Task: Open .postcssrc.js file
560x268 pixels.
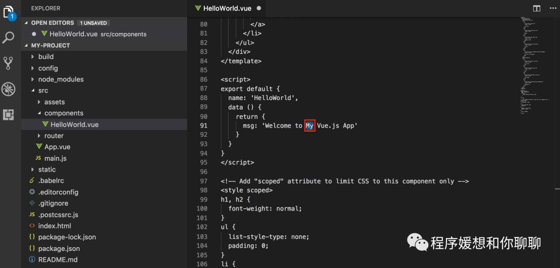Action: (58, 215)
